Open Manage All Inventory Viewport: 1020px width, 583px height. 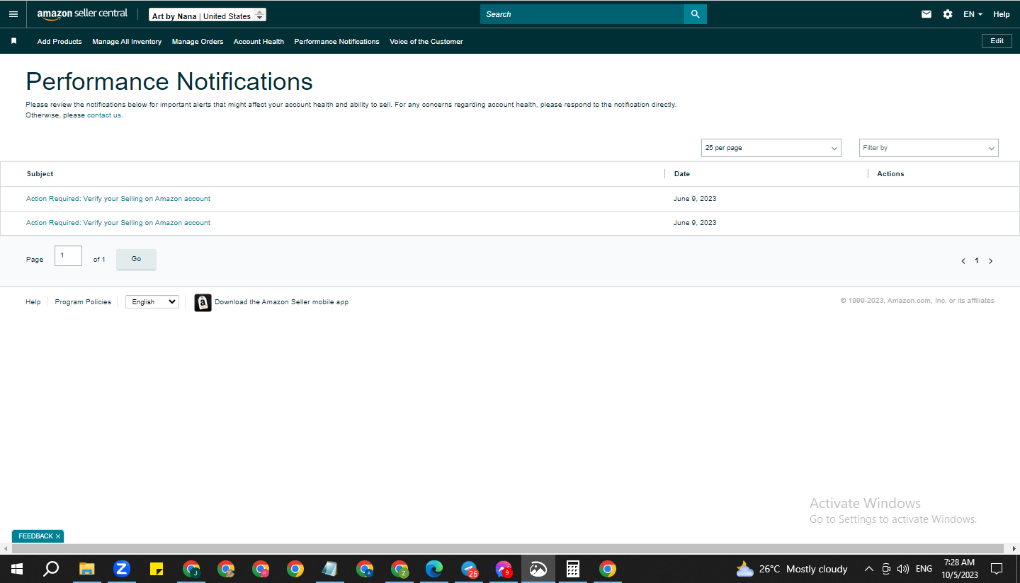coord(127,42)
